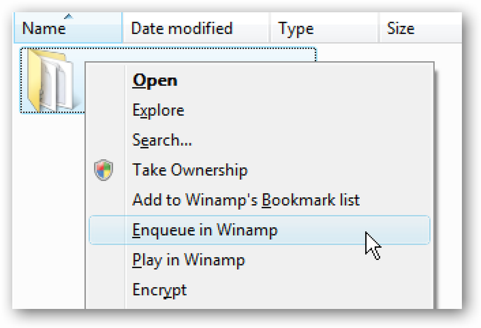Select Enqueue in Winamp
Viewport: 481px width, 328px height.
coord(259,230)
